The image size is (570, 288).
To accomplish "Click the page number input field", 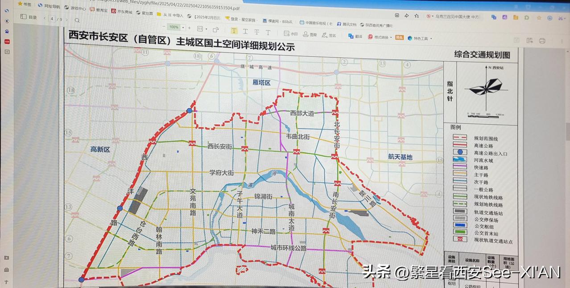I will coord(53,19).
